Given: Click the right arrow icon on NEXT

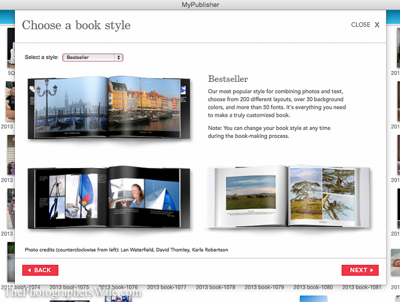Looking at the screenshot, I should click(x=371, y=270).
